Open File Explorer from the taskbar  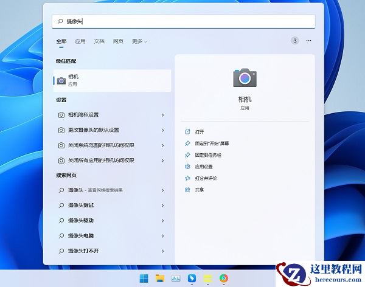pyautogui.click(x=160, y=278)
